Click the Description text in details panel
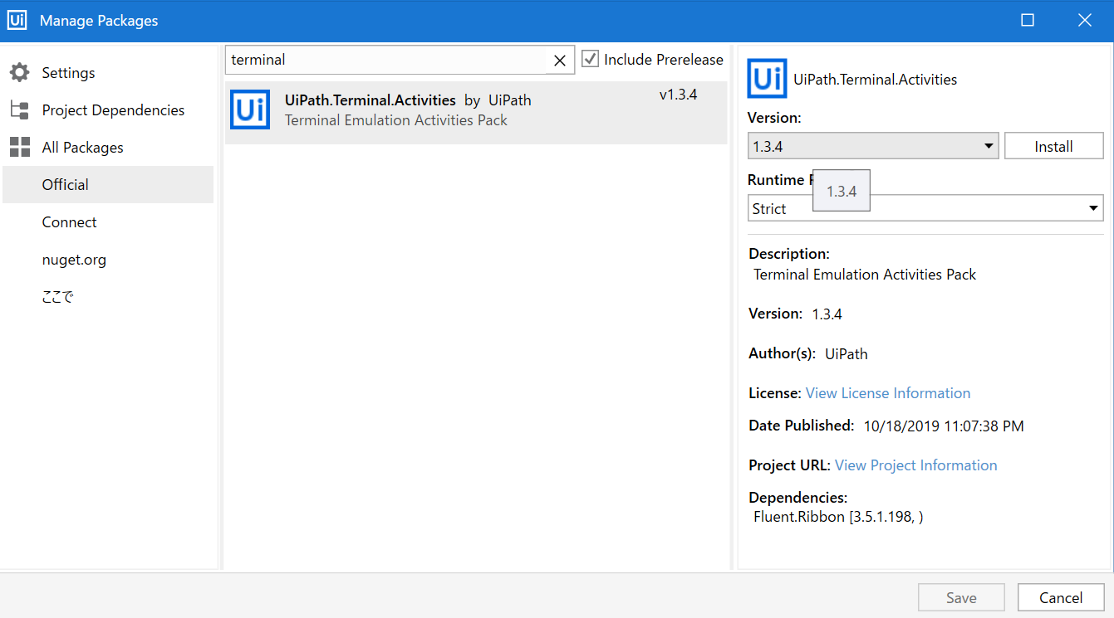Viewport: 1114px width, 618px height. tap(865, 275)
